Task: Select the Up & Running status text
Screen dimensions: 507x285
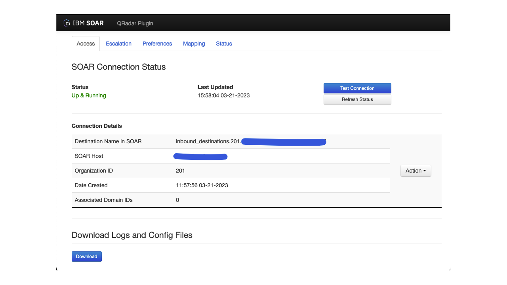Action: coord(89,95)
